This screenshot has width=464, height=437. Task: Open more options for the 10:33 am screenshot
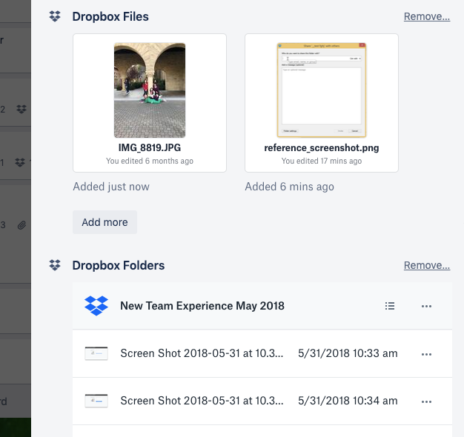pyautogui.click(x=426, y=354)
